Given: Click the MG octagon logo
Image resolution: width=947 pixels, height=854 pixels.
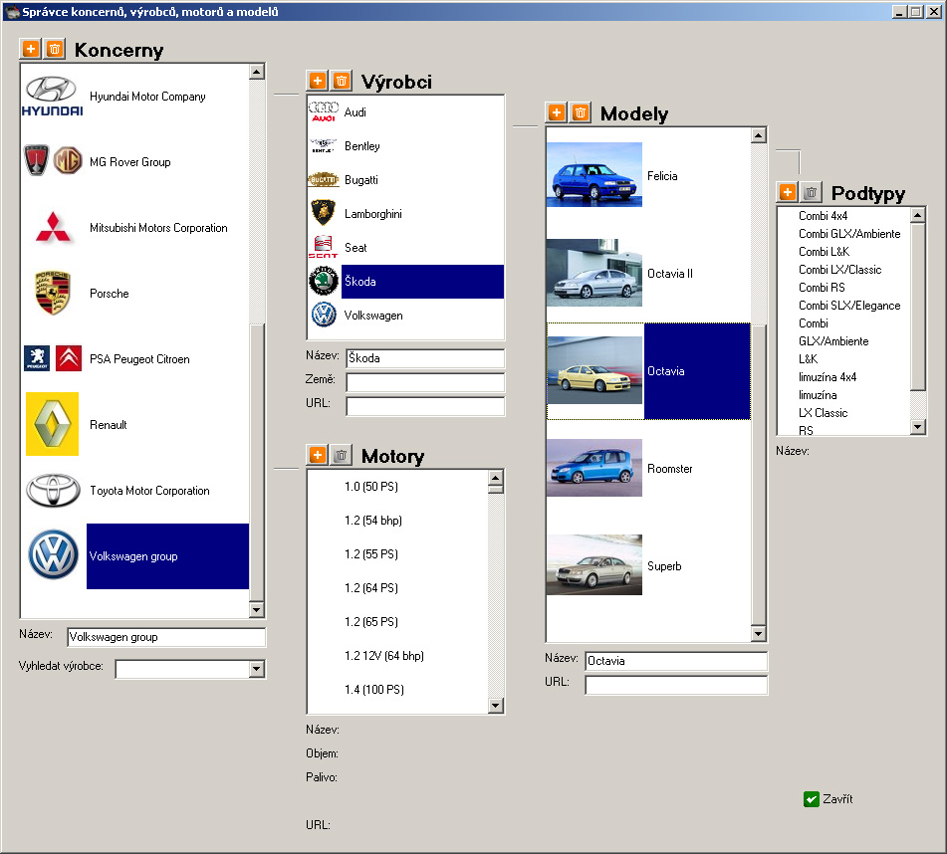Looking at the screenshot, I should [x=68, y=160].
